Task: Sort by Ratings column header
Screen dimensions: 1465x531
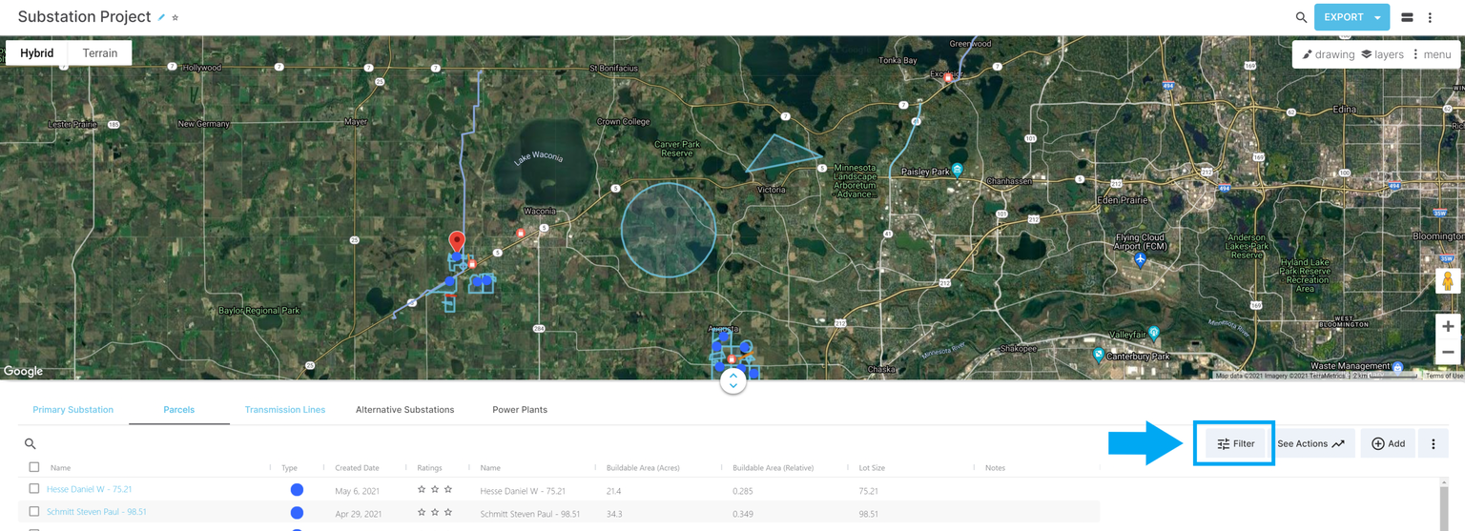Action: coord(429,468)
